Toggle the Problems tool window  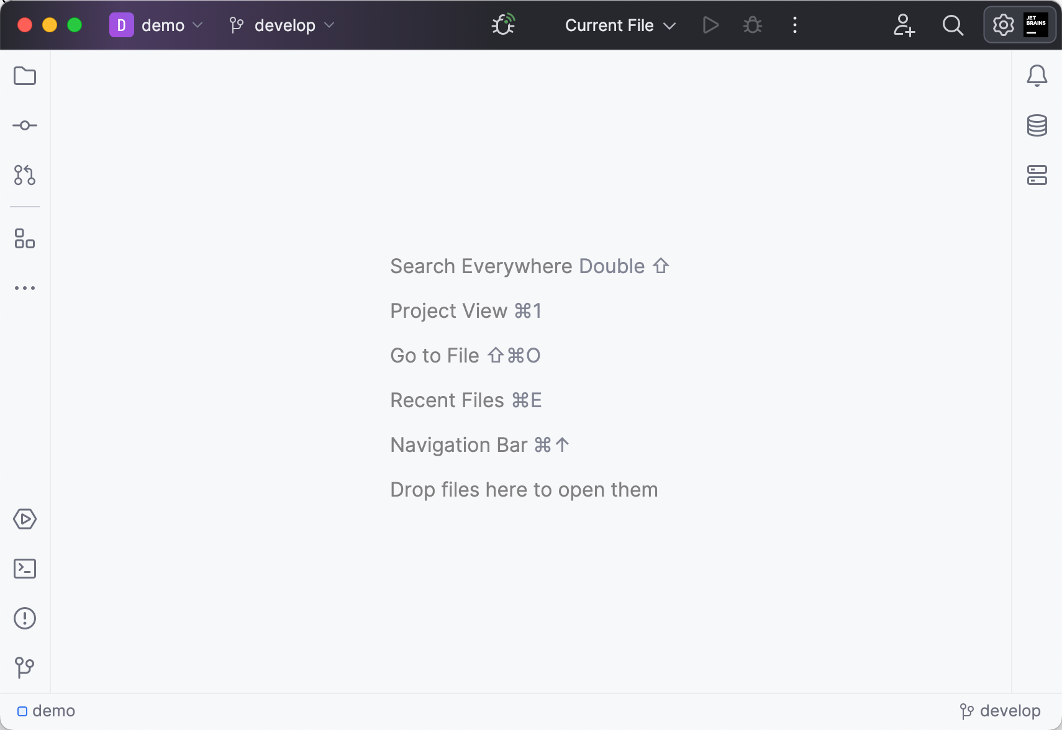click(24, 618)
